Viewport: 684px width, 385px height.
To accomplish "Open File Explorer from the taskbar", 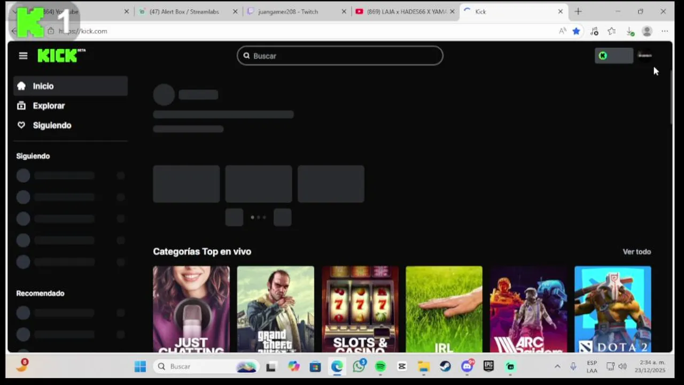I will (424, 366).
